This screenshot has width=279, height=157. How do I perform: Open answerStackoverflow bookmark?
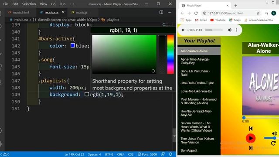(x=259, y=20)
